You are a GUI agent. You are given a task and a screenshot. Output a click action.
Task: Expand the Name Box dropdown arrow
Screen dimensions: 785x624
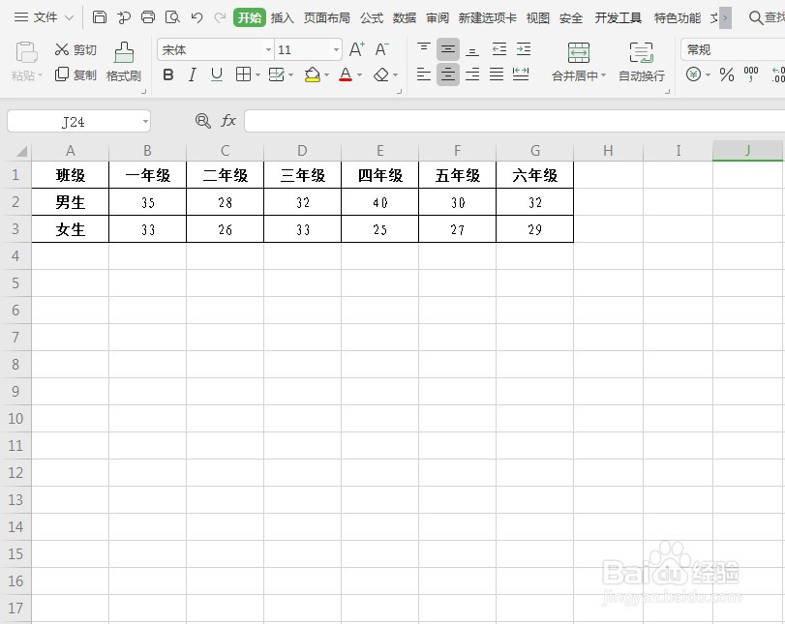(145, 121)
